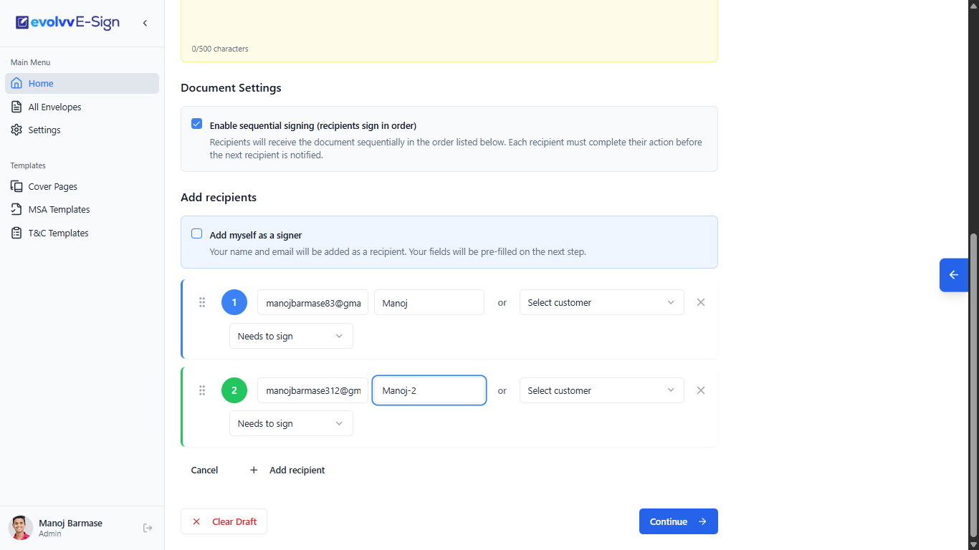Open T&C Templates menu item

tap(82, 233)
